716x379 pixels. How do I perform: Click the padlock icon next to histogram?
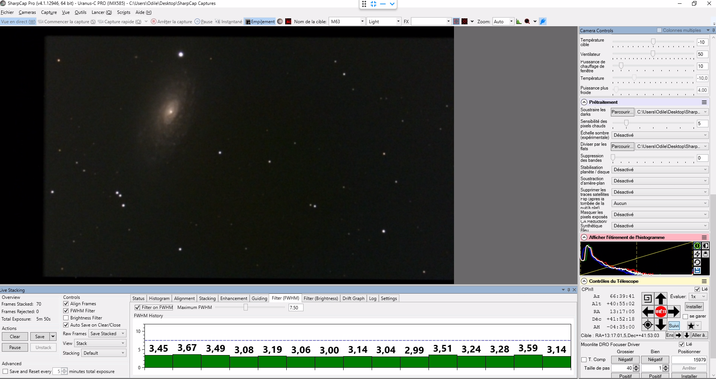706,254
